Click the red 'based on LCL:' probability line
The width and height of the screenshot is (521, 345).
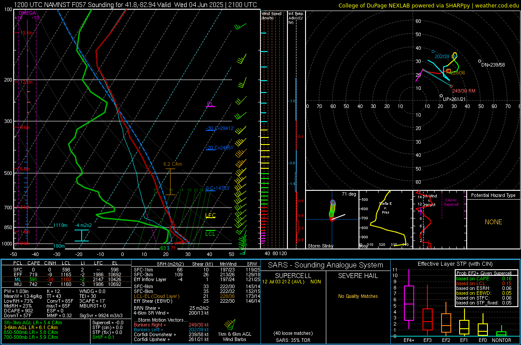(x=484, y=283)
